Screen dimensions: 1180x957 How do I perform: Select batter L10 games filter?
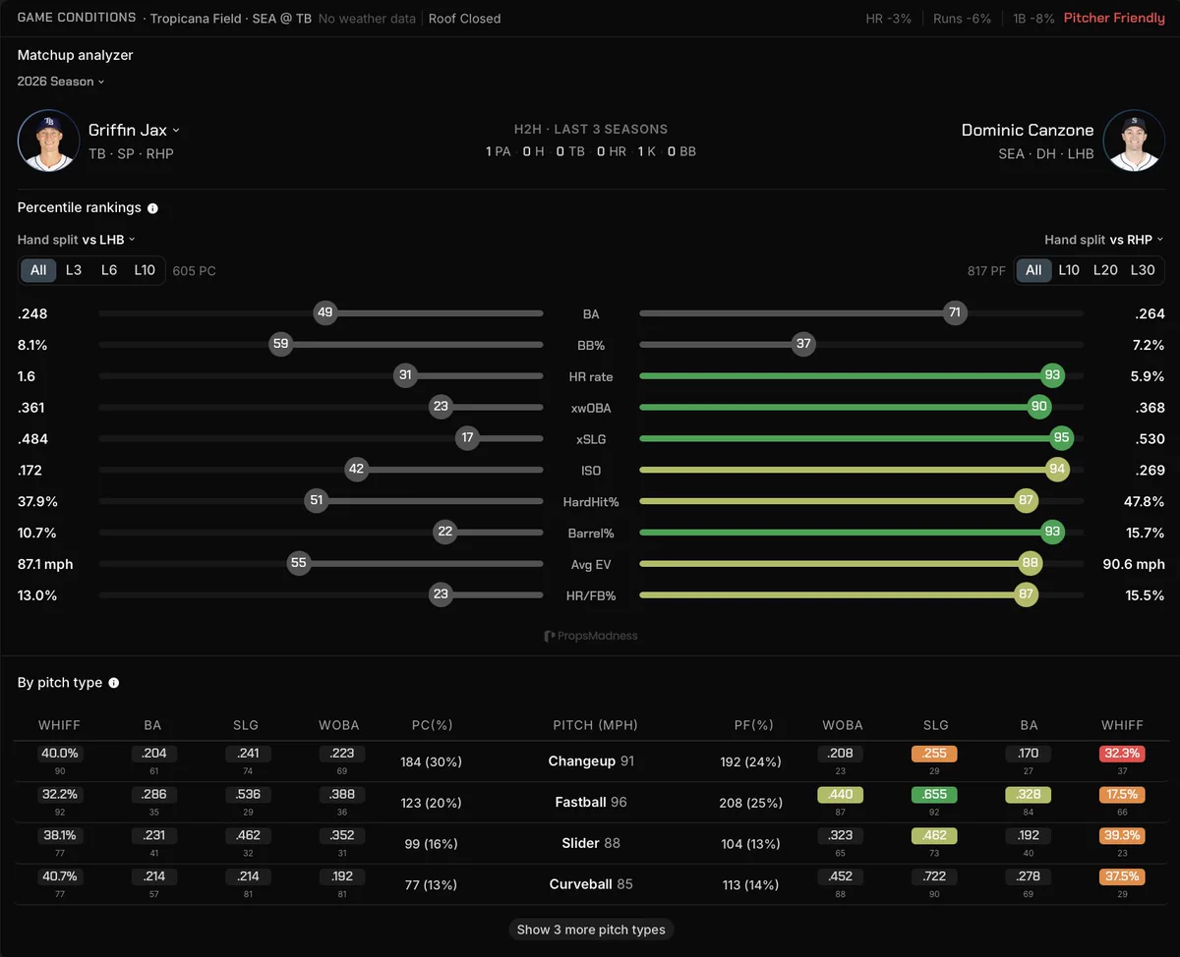pyautogui.click(x=1069, y=270)
